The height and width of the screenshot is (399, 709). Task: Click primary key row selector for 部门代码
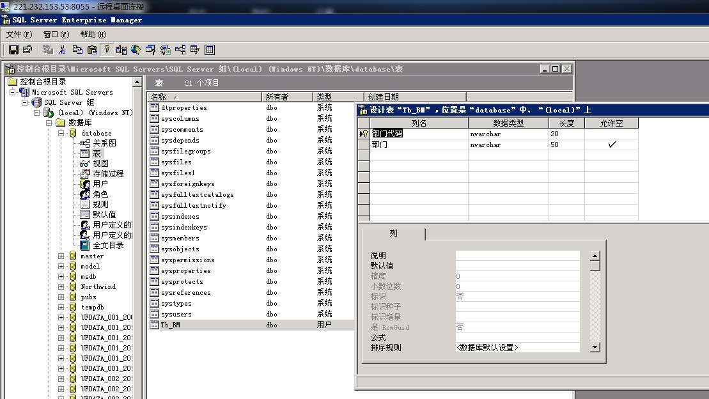click(364, 134)
